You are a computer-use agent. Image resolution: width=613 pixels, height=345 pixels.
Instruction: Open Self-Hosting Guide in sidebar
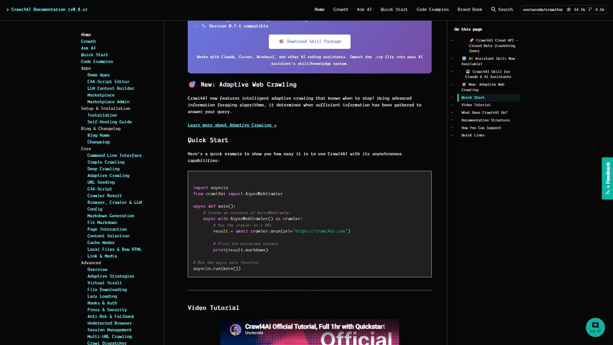click(110, 122)
